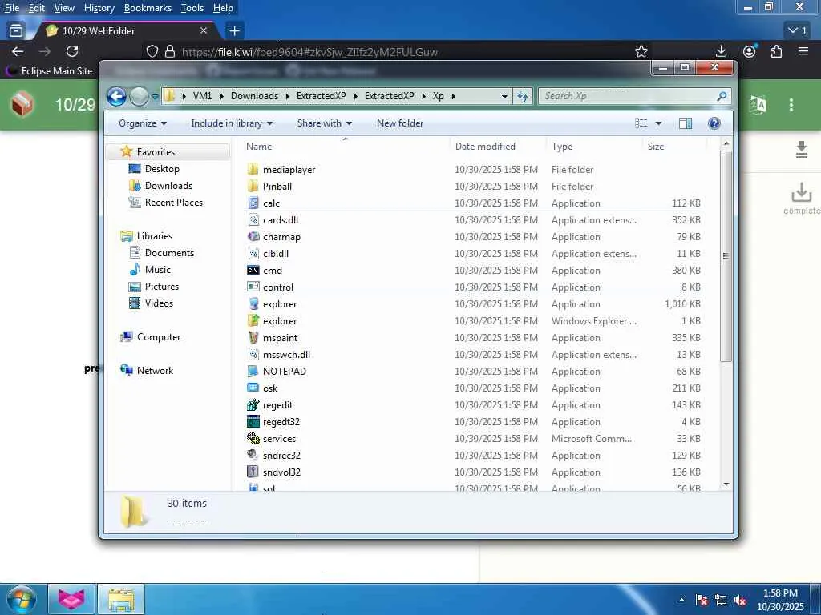Viewport: 821px width, 615px height.
Task: Open Firefox downloads panel icon
Action: (721, 51)
